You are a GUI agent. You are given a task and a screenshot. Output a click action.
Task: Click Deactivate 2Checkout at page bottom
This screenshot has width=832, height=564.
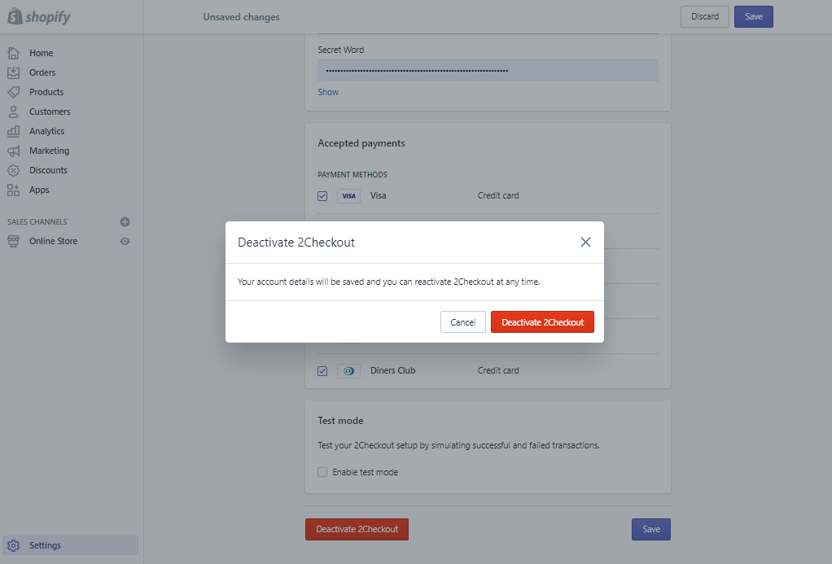pos(357,530)
